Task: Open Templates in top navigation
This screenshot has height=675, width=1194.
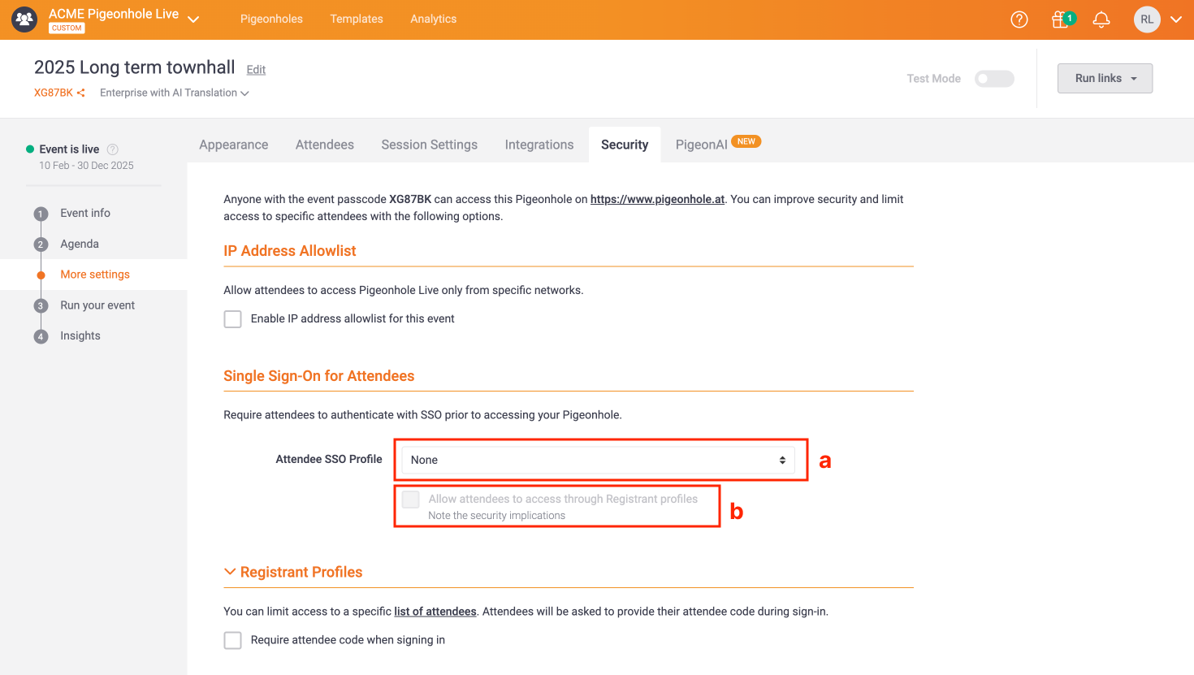Action: pyautogui.click(x=357, y=19)
